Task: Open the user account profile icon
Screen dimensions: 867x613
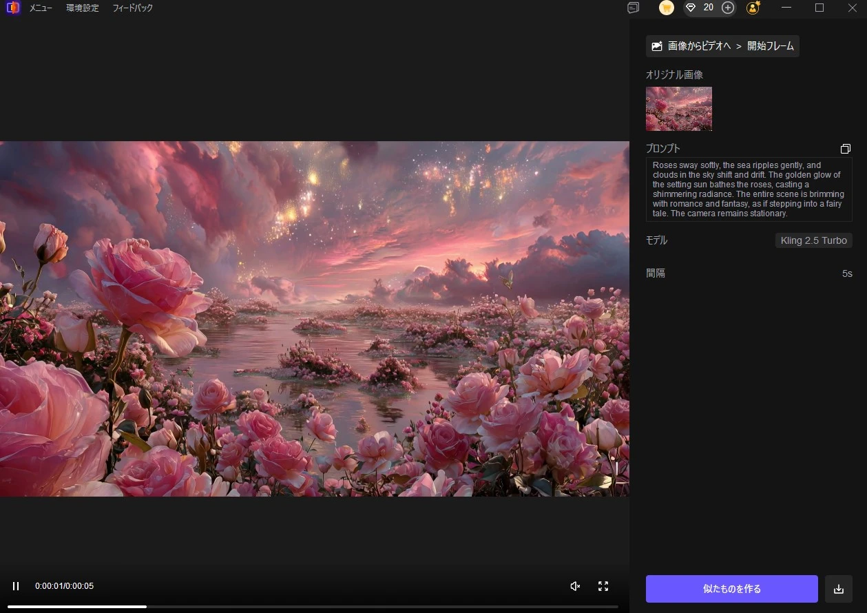Action: [753, 8]
